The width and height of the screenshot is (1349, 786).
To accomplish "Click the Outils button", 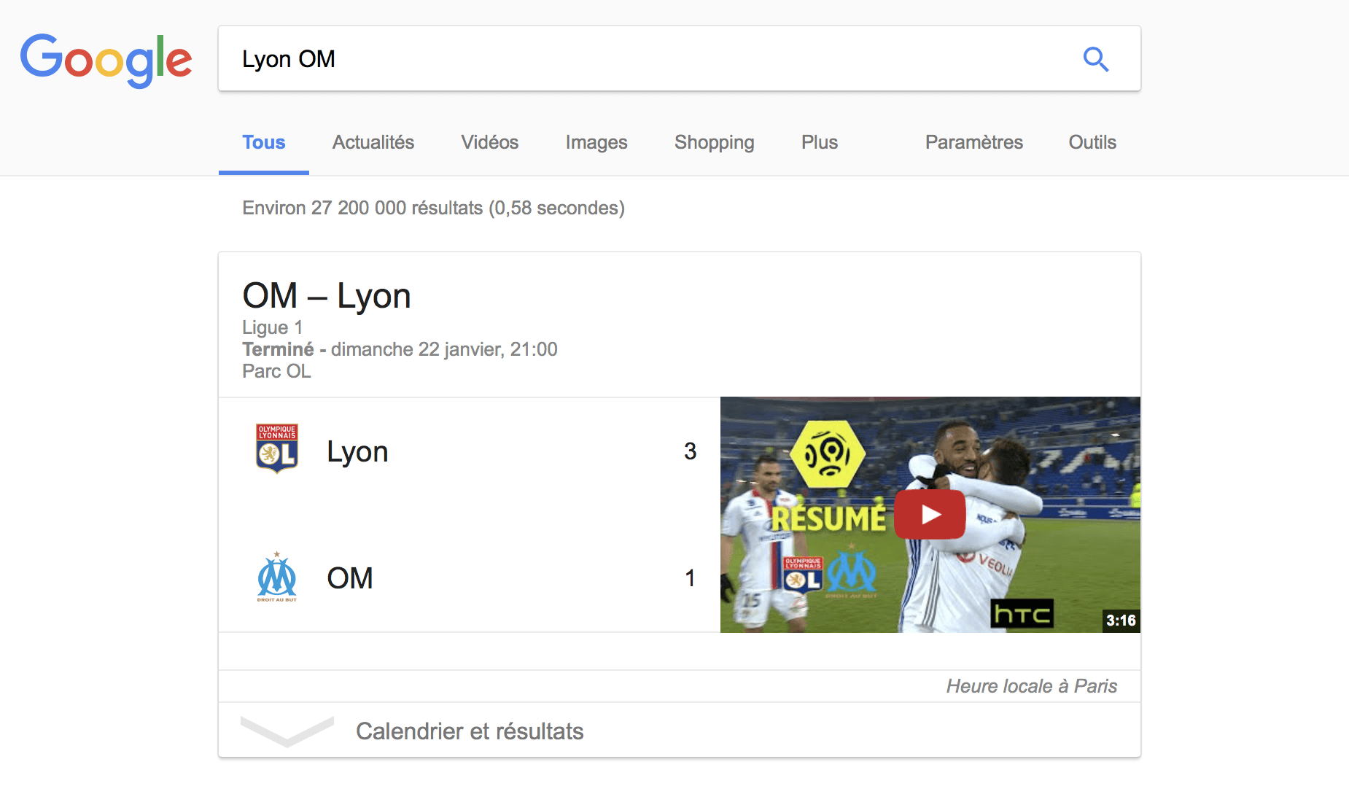I will (x=1092, y=142).
